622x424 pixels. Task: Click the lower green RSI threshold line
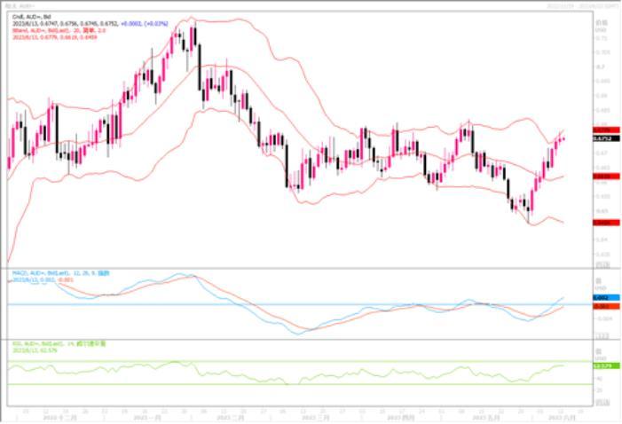click(x=266, y=384)
